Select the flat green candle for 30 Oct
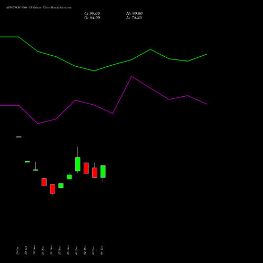This screenshot has width=263, height=263. click(x=27, y=161)
